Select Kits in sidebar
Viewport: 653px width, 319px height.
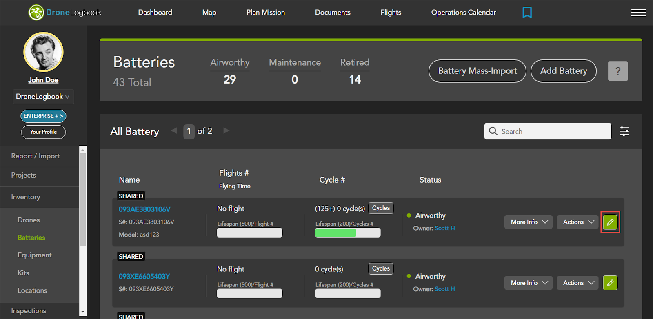coord(23,273)
